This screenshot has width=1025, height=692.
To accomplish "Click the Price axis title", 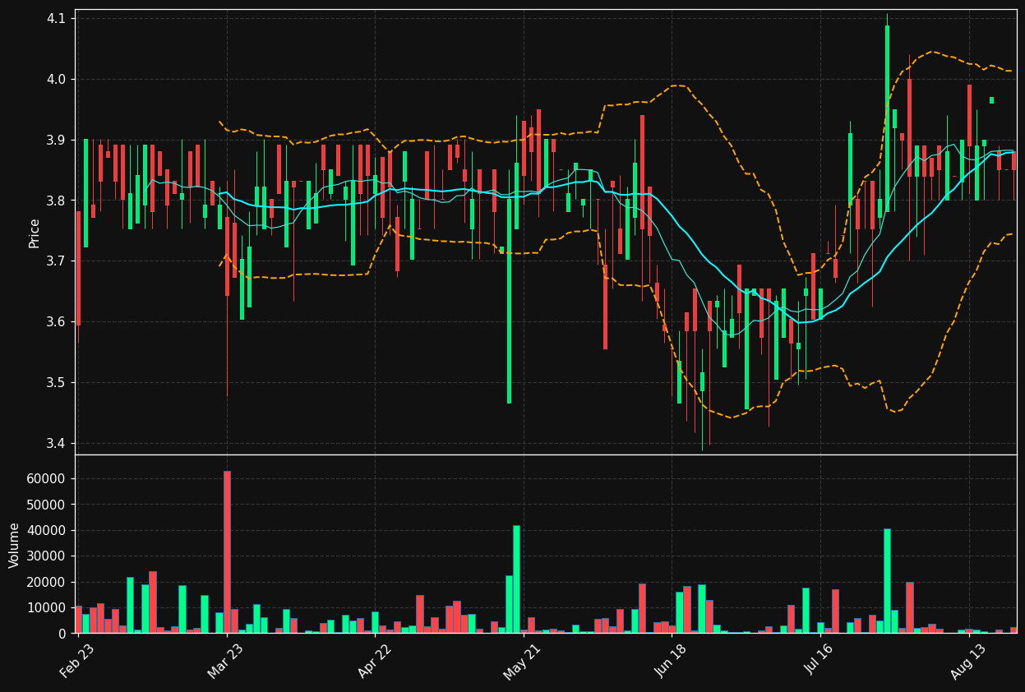I will pos(35,233).
